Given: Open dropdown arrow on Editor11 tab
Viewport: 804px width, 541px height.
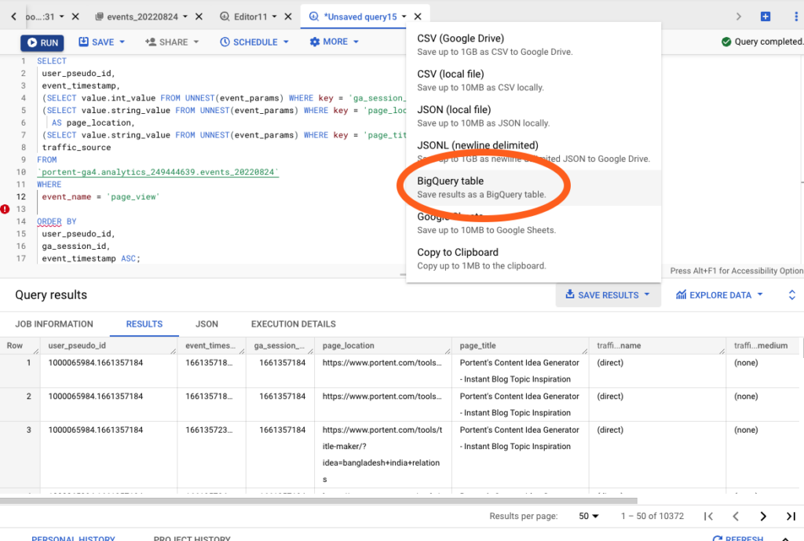Looking at the screenshot, I should (274, 16).
